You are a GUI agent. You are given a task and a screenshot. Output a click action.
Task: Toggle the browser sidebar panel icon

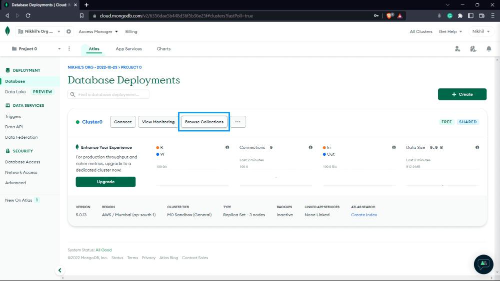tap(470, 15)
